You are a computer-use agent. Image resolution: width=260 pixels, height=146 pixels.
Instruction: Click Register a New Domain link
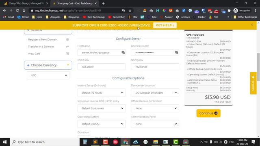43,40
